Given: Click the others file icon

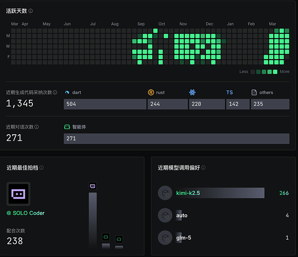Looking at the screenshot, I should pos(254,93).
